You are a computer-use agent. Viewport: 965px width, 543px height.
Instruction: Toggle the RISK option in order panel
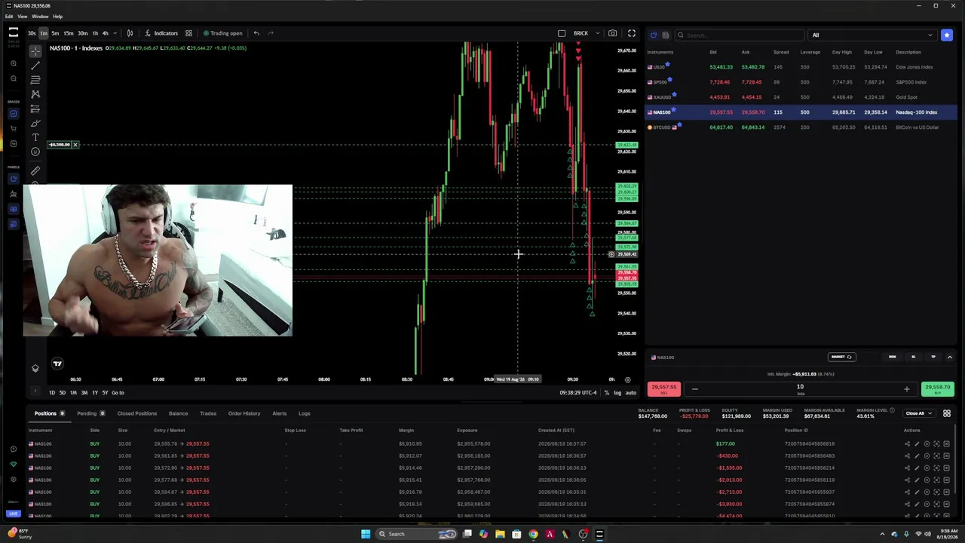click(893, 357)
